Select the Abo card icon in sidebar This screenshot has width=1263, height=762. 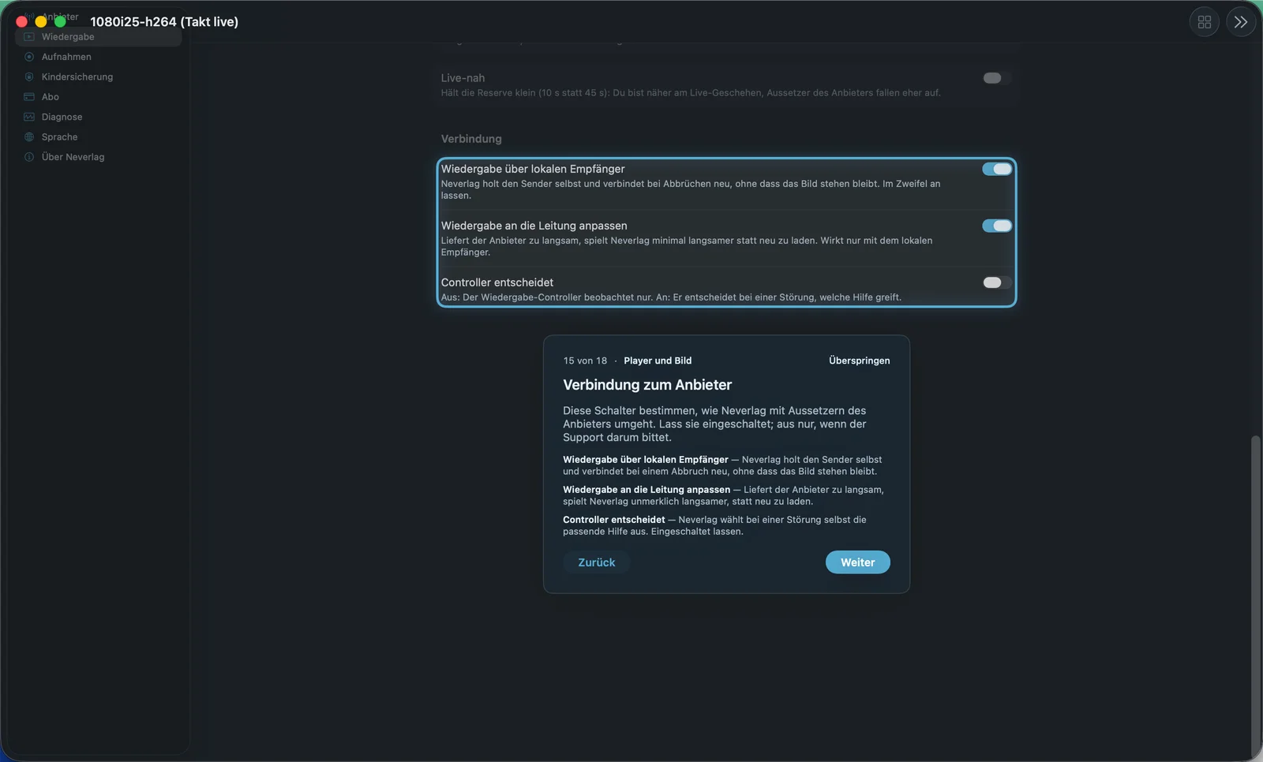29,97
